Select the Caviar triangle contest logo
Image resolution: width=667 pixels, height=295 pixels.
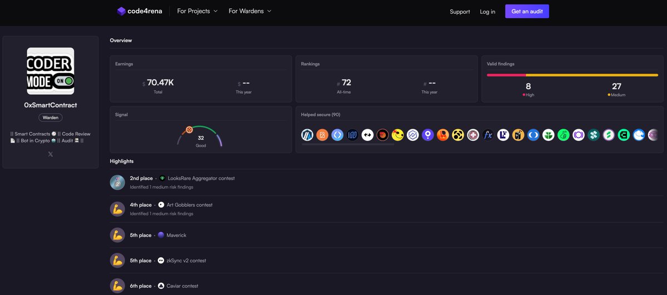click(161, 286)
